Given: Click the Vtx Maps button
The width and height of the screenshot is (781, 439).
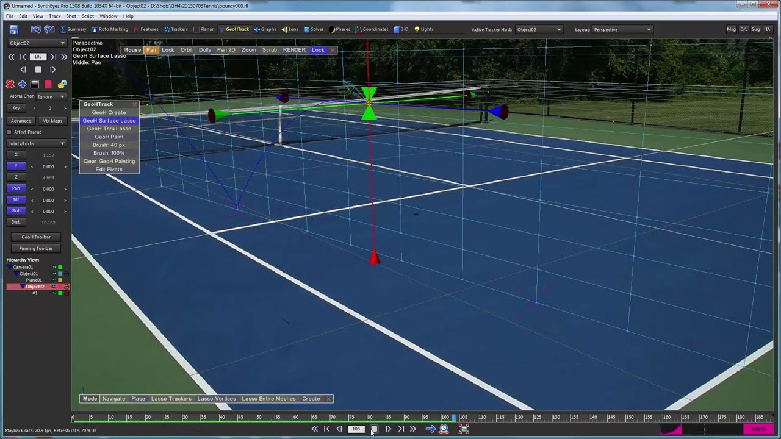Looking at the screenshot, I should tap(52, 121).
